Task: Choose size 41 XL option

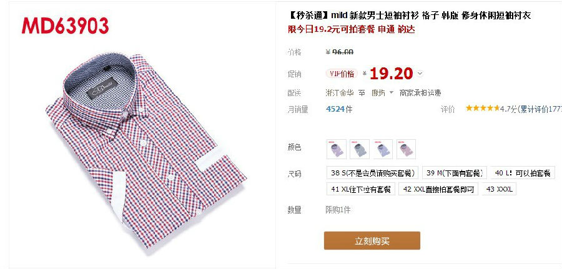Action: (360, 189)
